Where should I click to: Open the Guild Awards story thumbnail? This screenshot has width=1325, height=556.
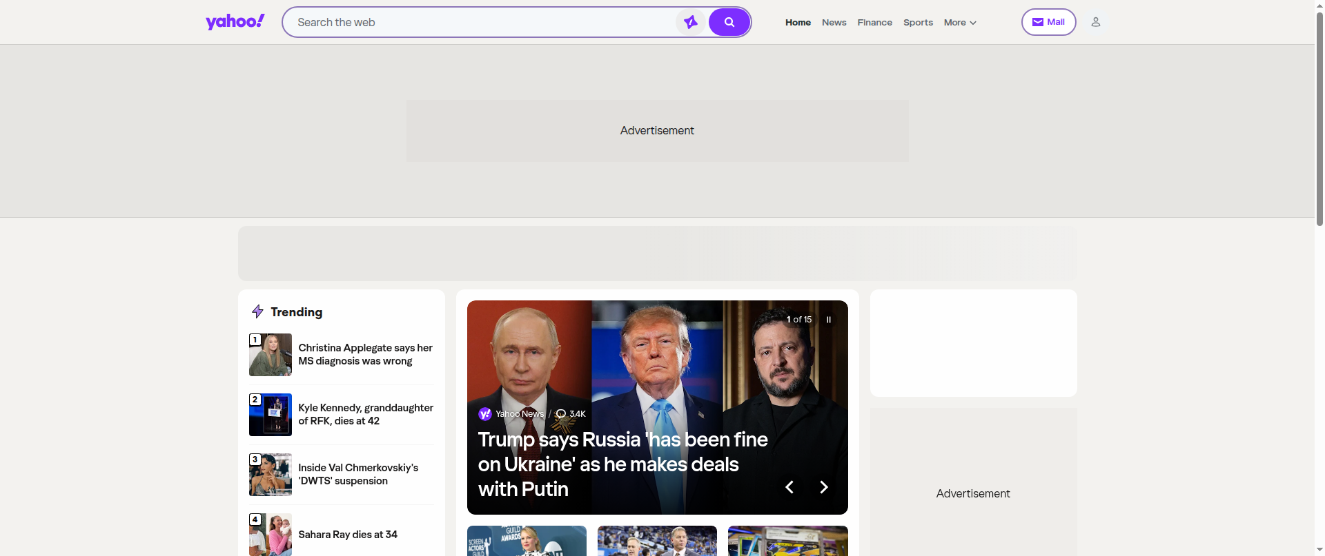click(527, 541)
